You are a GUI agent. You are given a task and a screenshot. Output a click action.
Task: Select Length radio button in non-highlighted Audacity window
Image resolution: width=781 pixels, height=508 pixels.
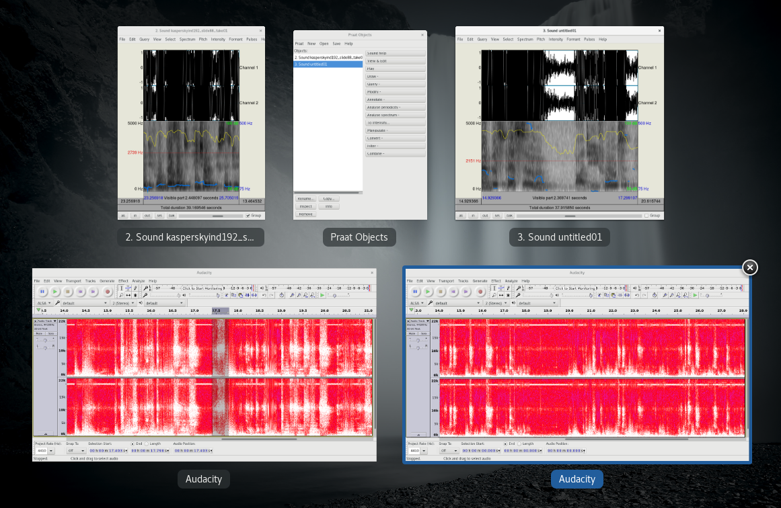(147, 443)
